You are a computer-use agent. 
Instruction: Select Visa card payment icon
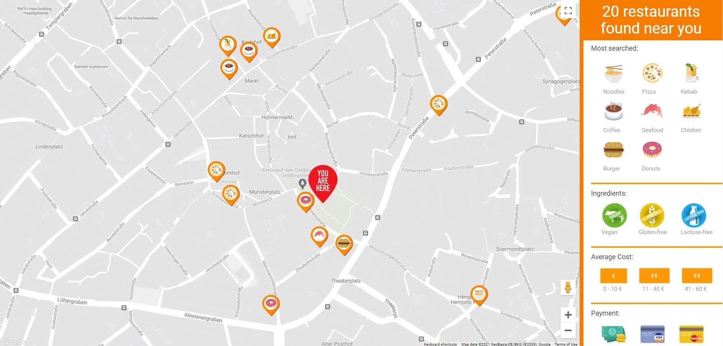point(652,334)
